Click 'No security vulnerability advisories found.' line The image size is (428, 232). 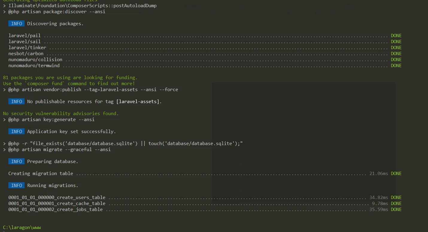tap(61, 114)
